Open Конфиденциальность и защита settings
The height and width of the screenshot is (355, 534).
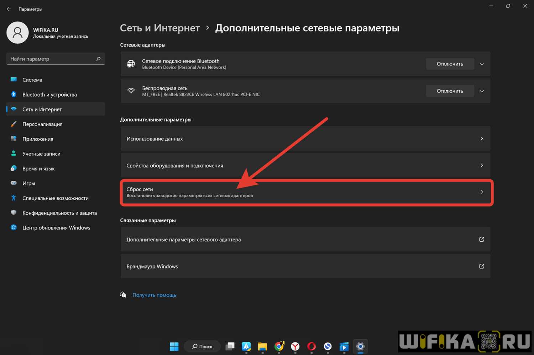56,213
